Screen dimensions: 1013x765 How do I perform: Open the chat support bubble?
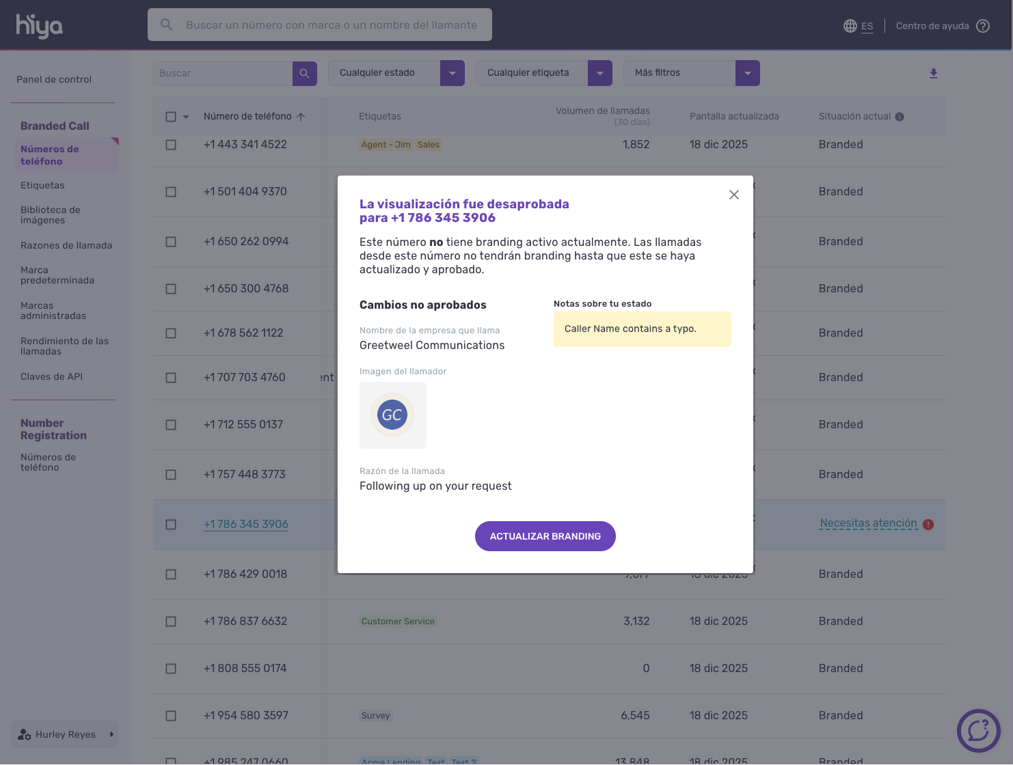click(978, 730)
